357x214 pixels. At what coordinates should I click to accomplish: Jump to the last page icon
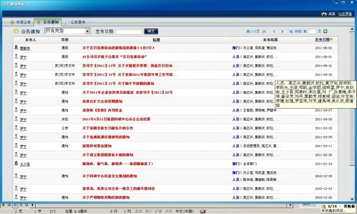[x=291, y=31]
